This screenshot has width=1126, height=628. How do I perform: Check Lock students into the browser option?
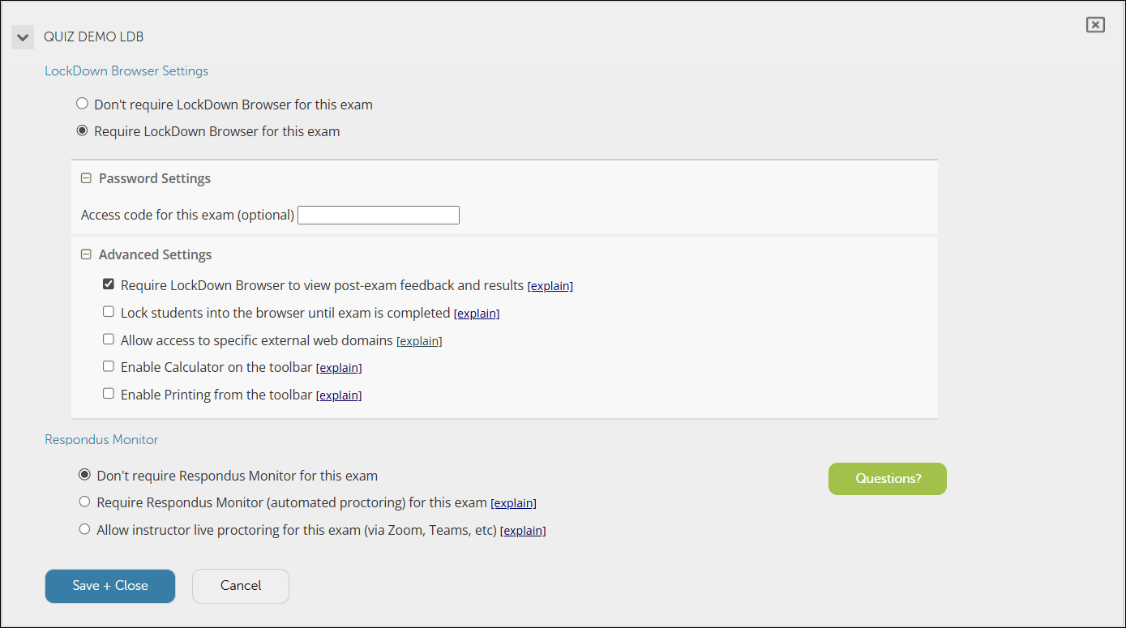click(109, 312)
